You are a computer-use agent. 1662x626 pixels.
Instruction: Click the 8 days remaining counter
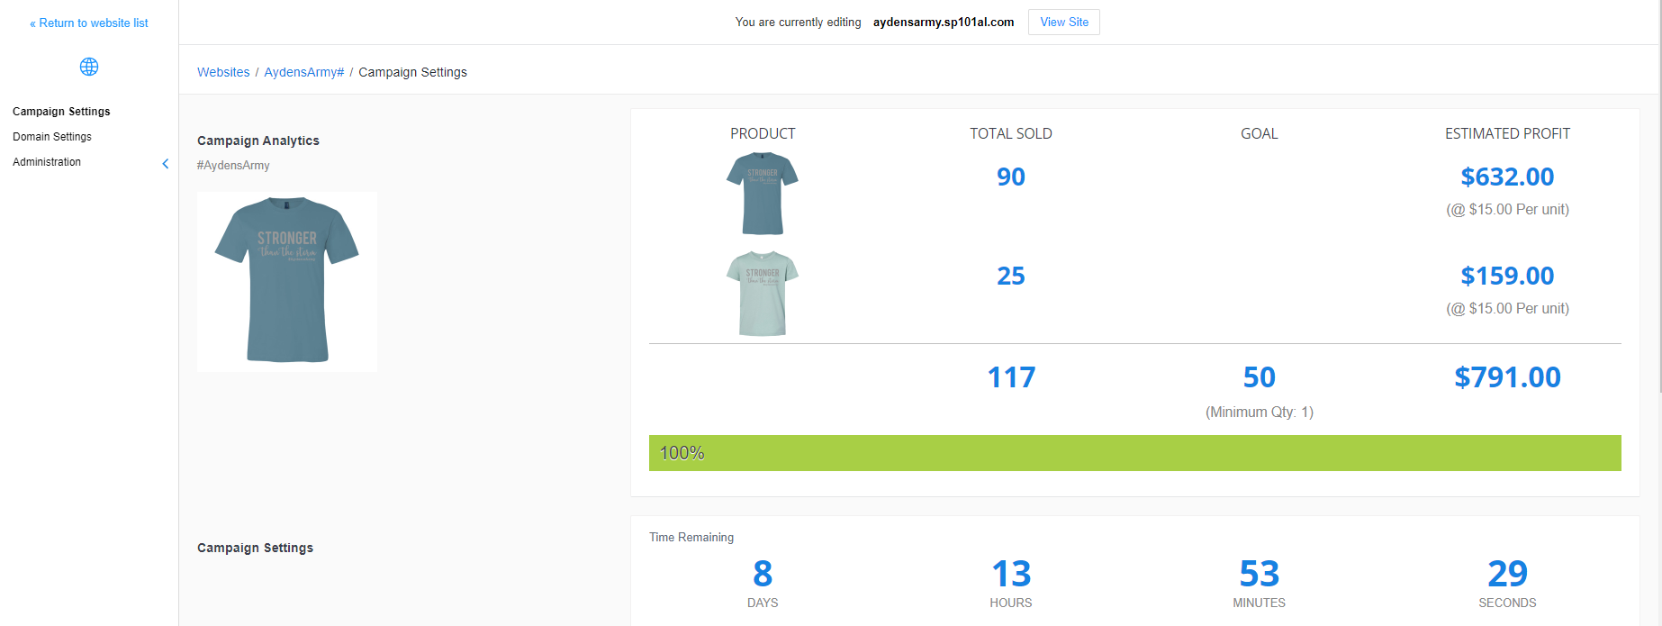click(763, 574)
